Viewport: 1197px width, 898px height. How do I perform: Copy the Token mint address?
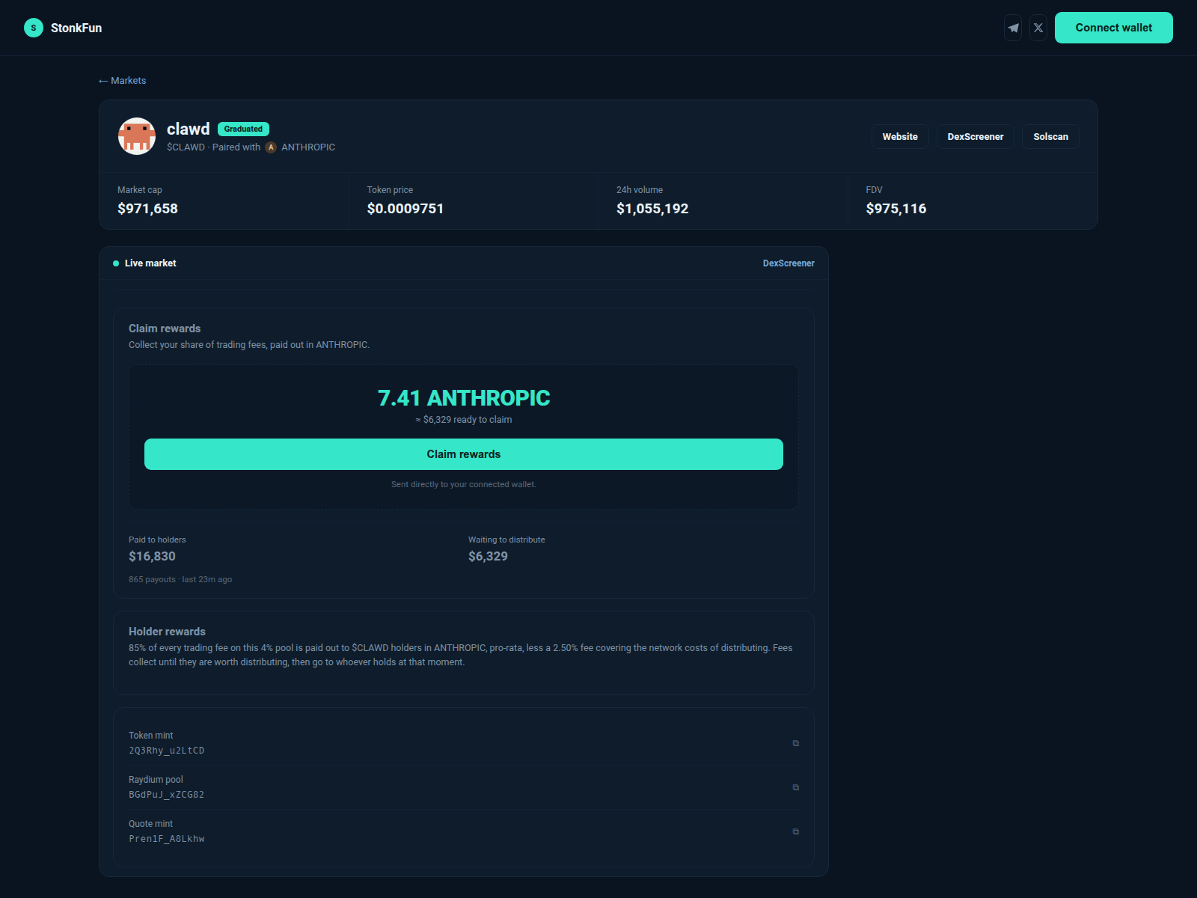pos(795,743)
